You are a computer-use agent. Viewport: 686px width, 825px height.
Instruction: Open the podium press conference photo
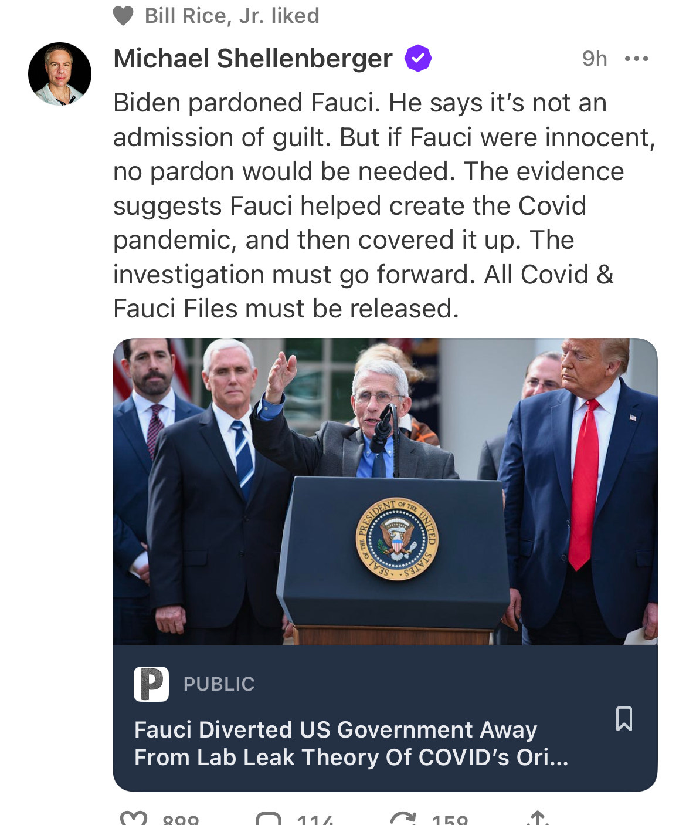[385, 492]
